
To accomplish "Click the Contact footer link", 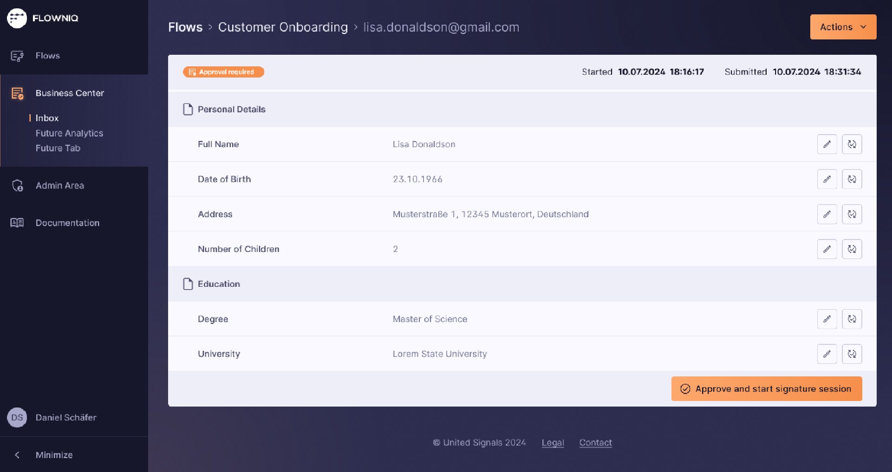I will [x=595, y=443].
